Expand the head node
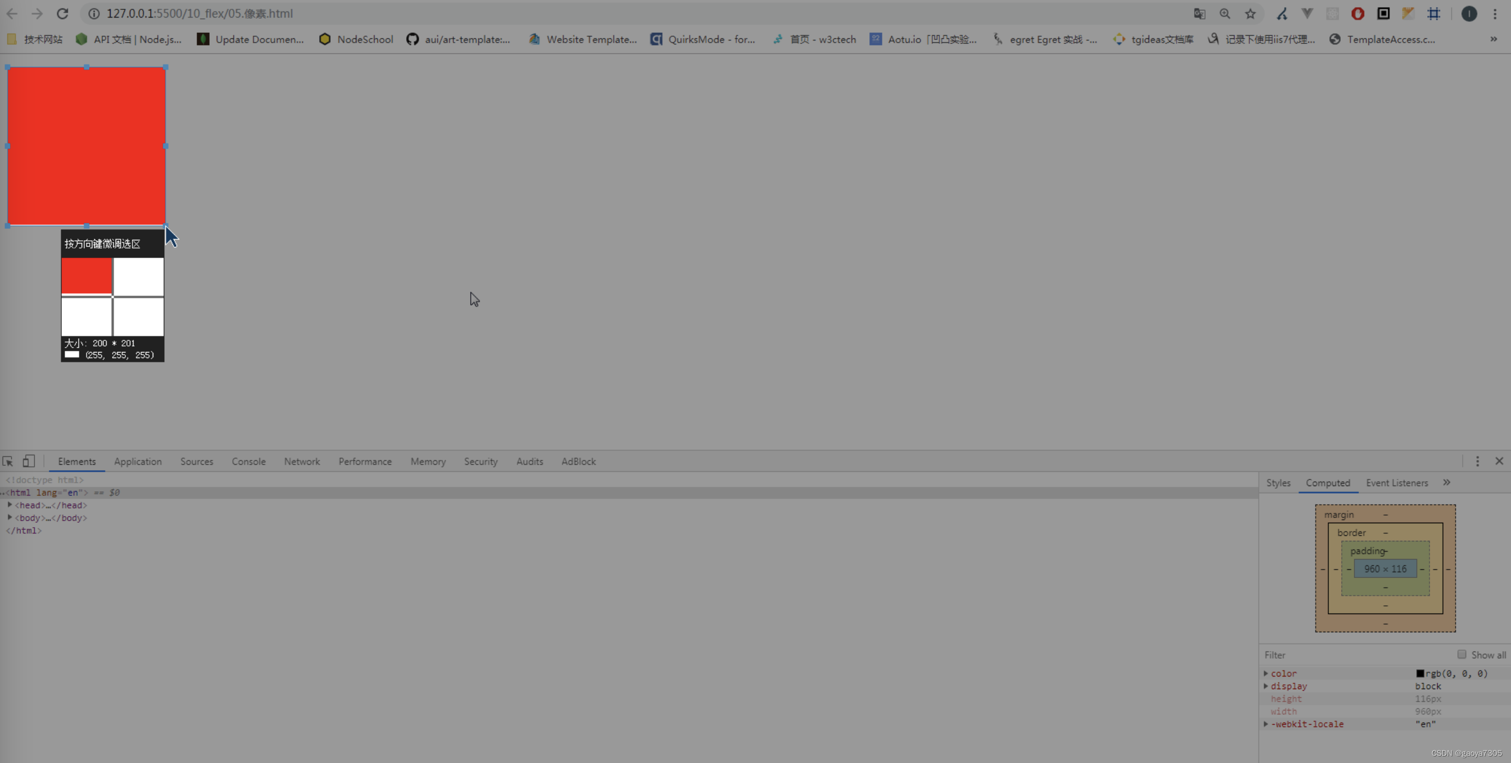Screen dimensions: 1511x763 pos(9,505)
